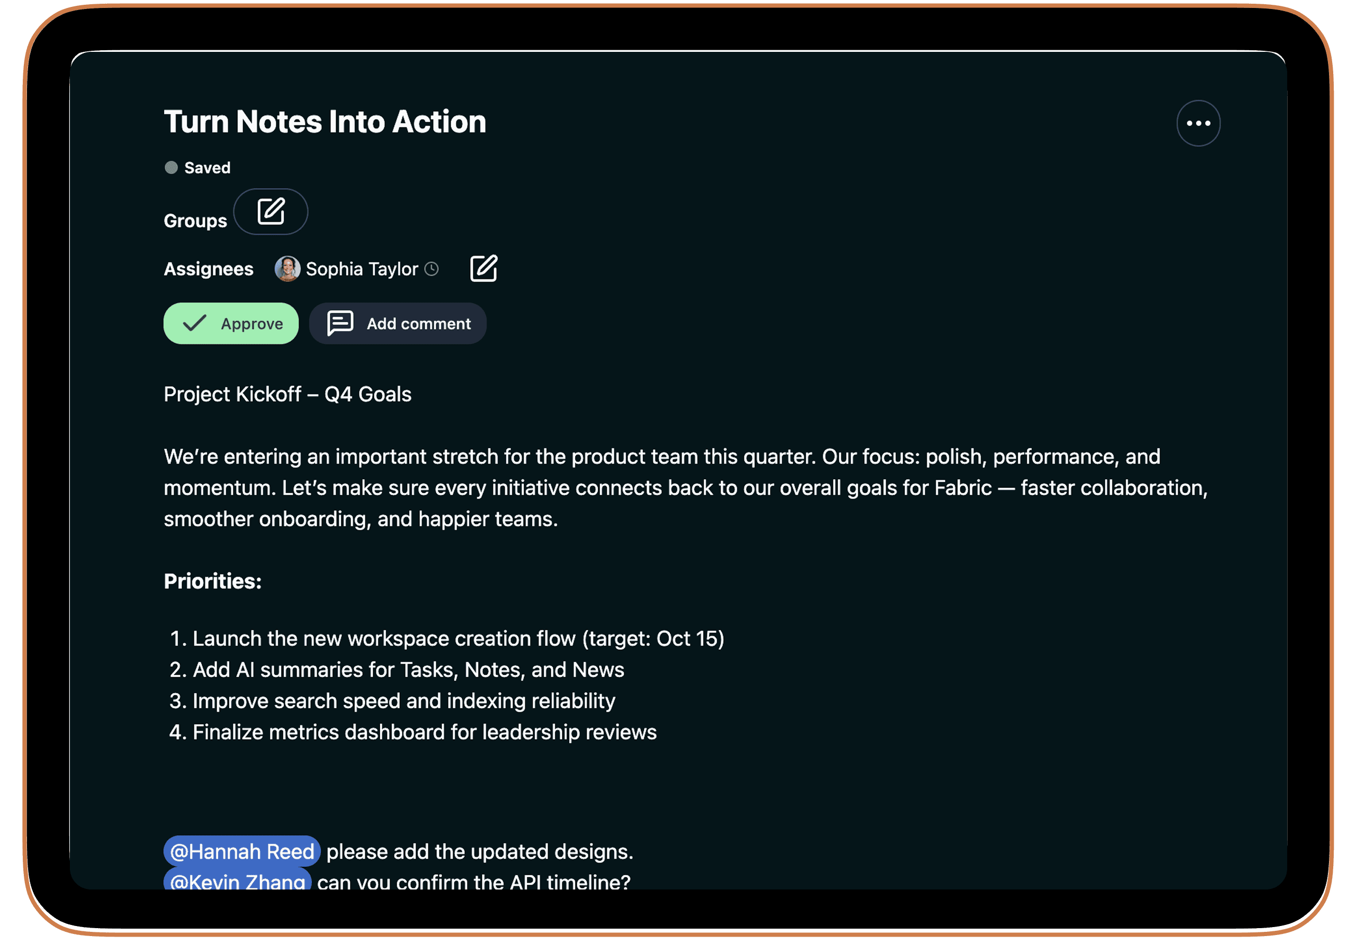Click the edit Groups pencil icon
1356x944 pixels.
point(271,211)
